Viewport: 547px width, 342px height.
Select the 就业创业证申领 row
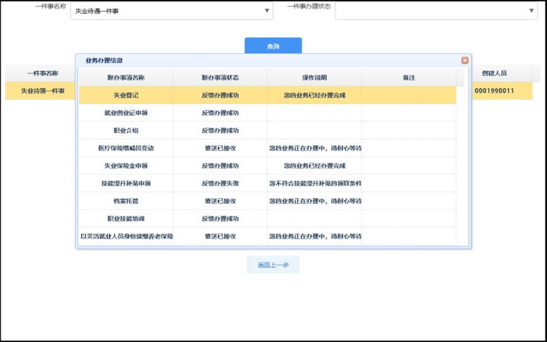pyautogui.click(x=125, y=113)
